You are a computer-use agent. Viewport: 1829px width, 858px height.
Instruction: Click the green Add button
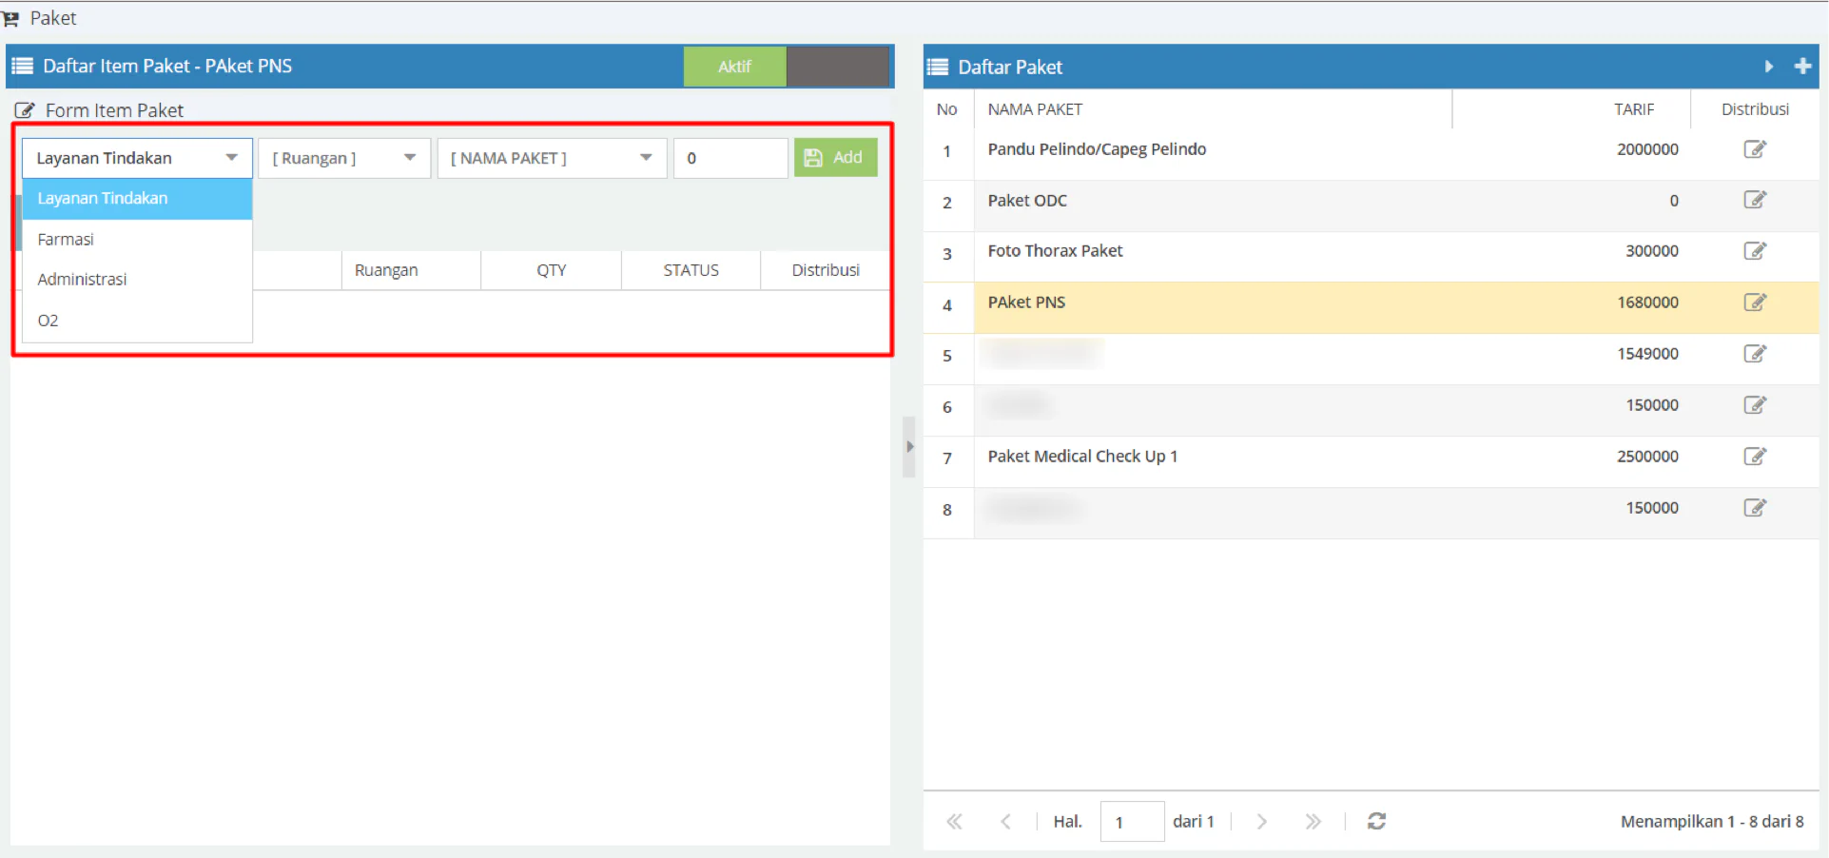835,158
